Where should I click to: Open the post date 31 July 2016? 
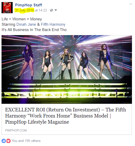tap(25, 10)
